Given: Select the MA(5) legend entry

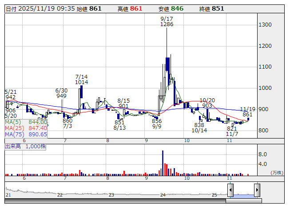Looking at the screenshot, I should [26, 122].
